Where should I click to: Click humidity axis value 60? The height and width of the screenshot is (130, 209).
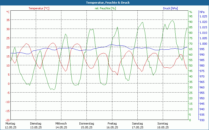191,55
